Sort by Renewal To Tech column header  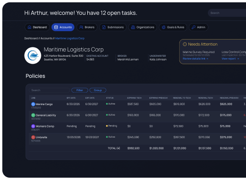click(x=182, y=98)
